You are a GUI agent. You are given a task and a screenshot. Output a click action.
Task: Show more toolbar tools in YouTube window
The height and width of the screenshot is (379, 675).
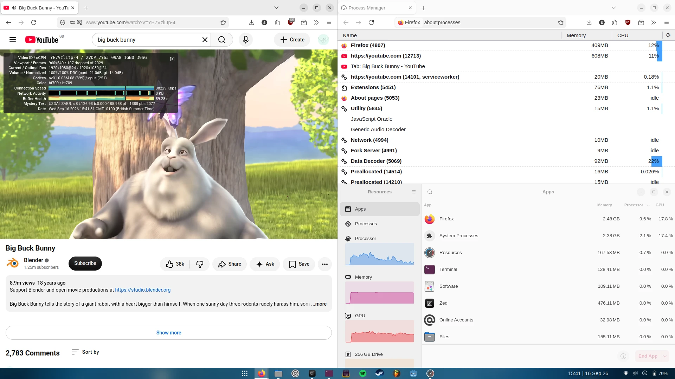point(316,22)
